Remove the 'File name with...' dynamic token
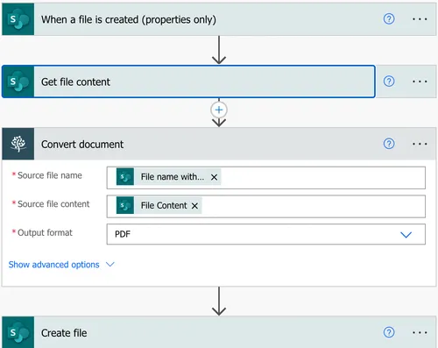The height and width of the screenshot is (348, 438). (214, 177)
